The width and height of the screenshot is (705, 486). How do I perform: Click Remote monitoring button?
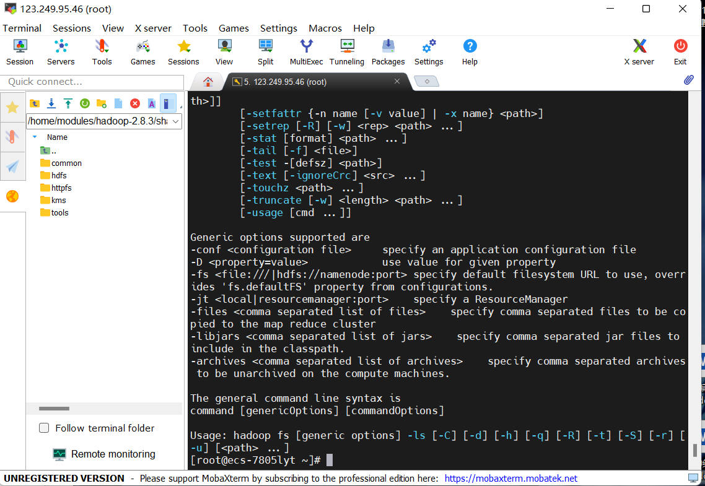click(104, 454)
